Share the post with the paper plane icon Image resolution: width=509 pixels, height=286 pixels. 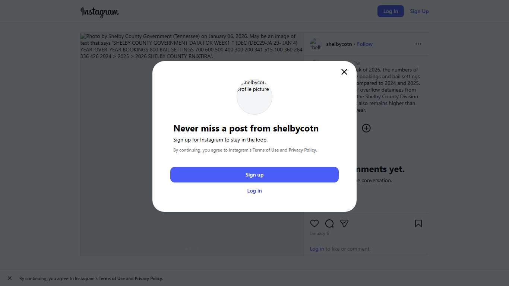[344, 223]
